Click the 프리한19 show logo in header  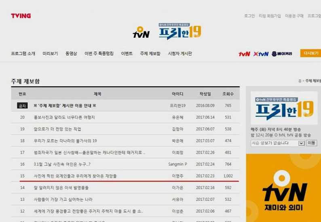pos(180,31)
